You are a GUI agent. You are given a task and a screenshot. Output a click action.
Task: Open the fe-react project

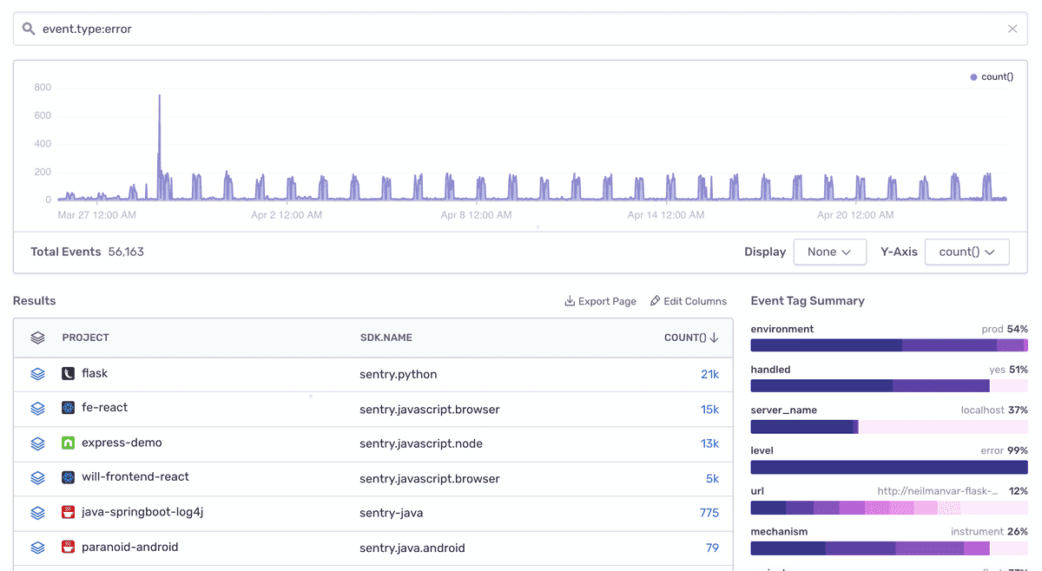[x=104, y=407]
